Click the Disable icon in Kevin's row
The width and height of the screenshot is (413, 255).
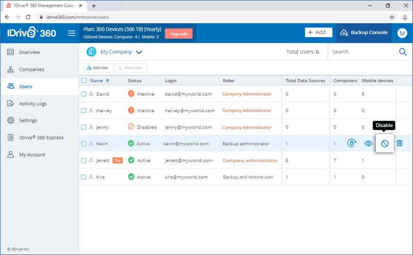click(x=385, y=144)
